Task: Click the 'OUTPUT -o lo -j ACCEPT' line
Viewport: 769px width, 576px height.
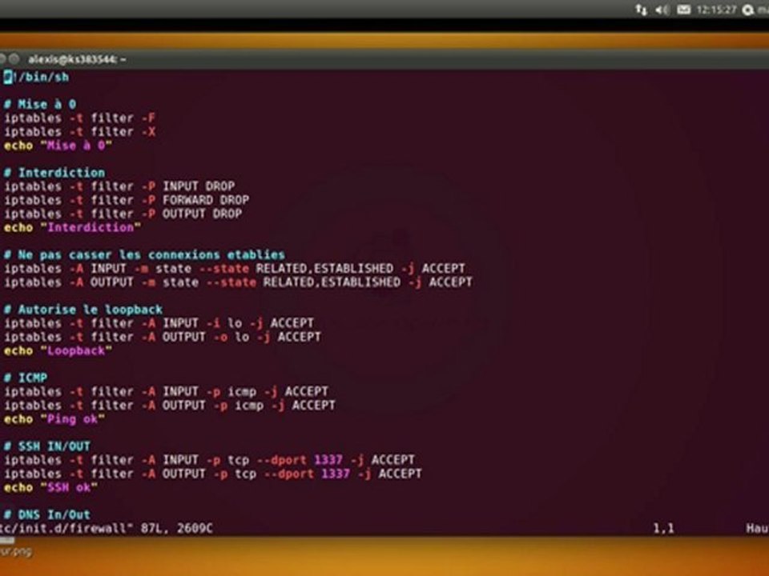Action: [163, 337]
